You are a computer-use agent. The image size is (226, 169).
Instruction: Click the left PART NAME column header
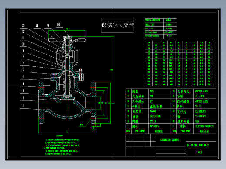(x=140, y=131)
